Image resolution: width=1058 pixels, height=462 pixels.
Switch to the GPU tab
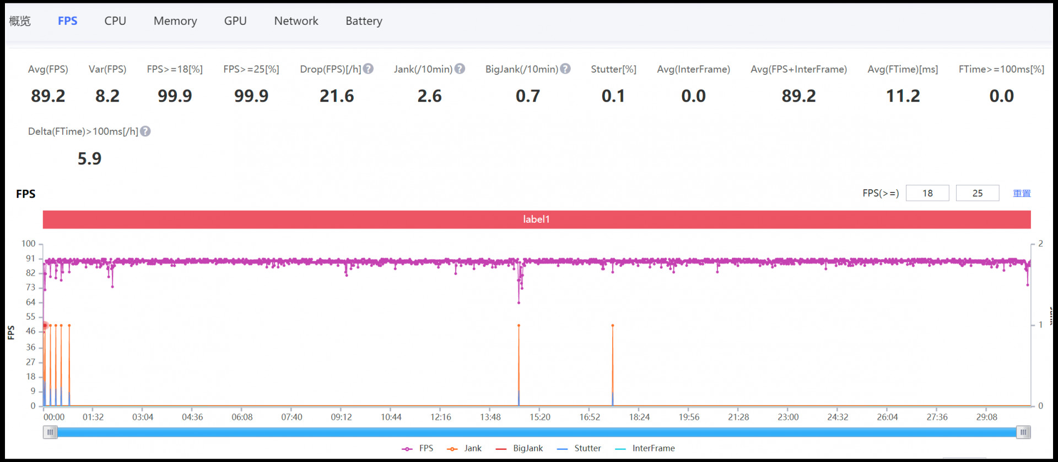pyautogui.click(x=235, y=21)
